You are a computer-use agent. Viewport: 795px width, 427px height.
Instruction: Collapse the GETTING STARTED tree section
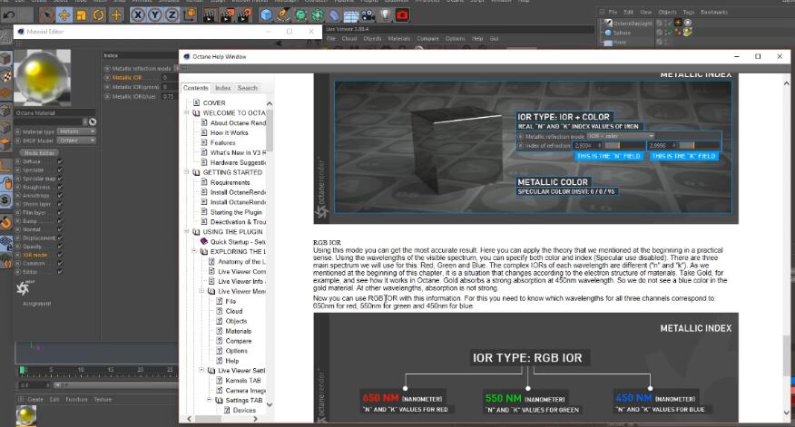pos(187,172)
